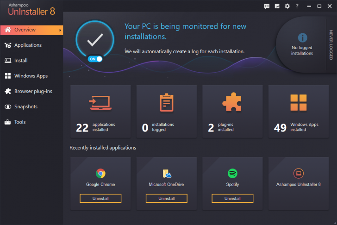This screenshot has width=337, height=225.
Task: Open the 22 applications installed tile
Action: (100, 111)
